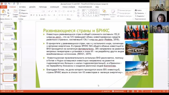Switch to the ПЕРЕХОДЫ tab
The width and height of the screenshot is (169, 95).
click(x=43, y=7)
